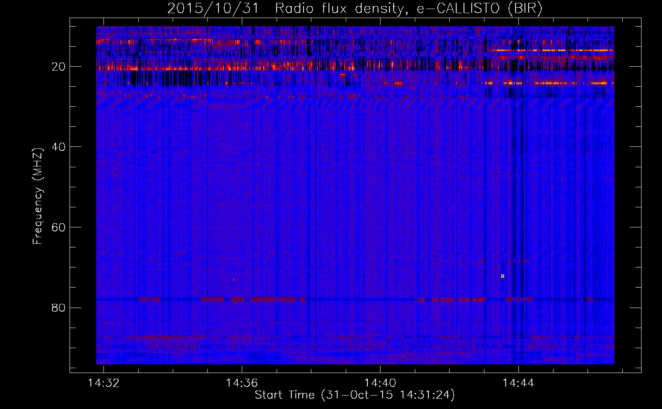
Task: Click the 20 frequency tick label
Action: [x=59, y=67]
